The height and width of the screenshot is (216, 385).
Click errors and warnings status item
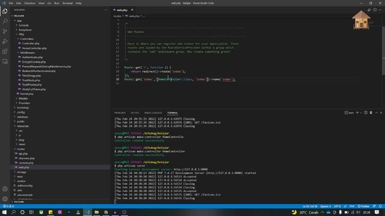[x=8, y=206]
